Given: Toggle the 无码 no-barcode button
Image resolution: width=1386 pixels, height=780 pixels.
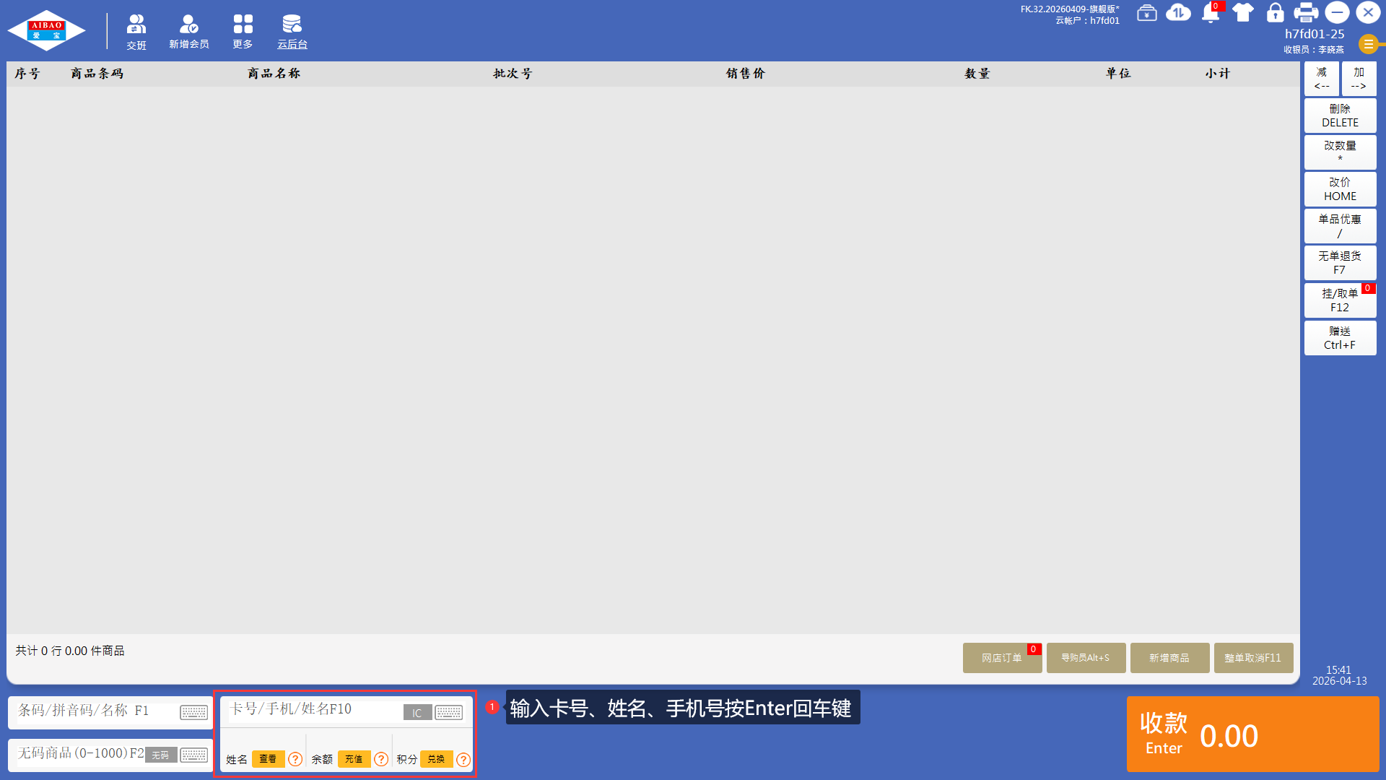Looking at the screenshot, I should [160, 755].
